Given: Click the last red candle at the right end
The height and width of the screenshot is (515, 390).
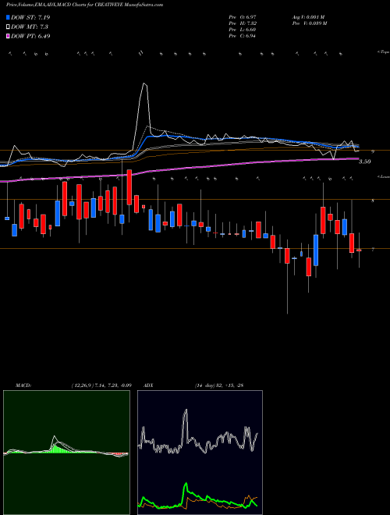Looking at the screenshot, I should (359, 250).
